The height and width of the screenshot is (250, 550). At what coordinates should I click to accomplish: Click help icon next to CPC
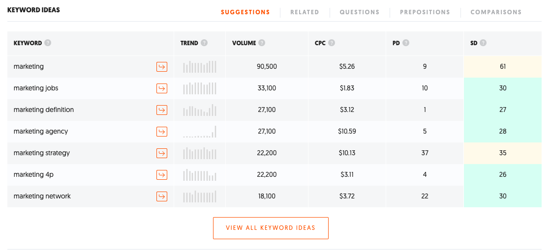click(x=332, y=43)
